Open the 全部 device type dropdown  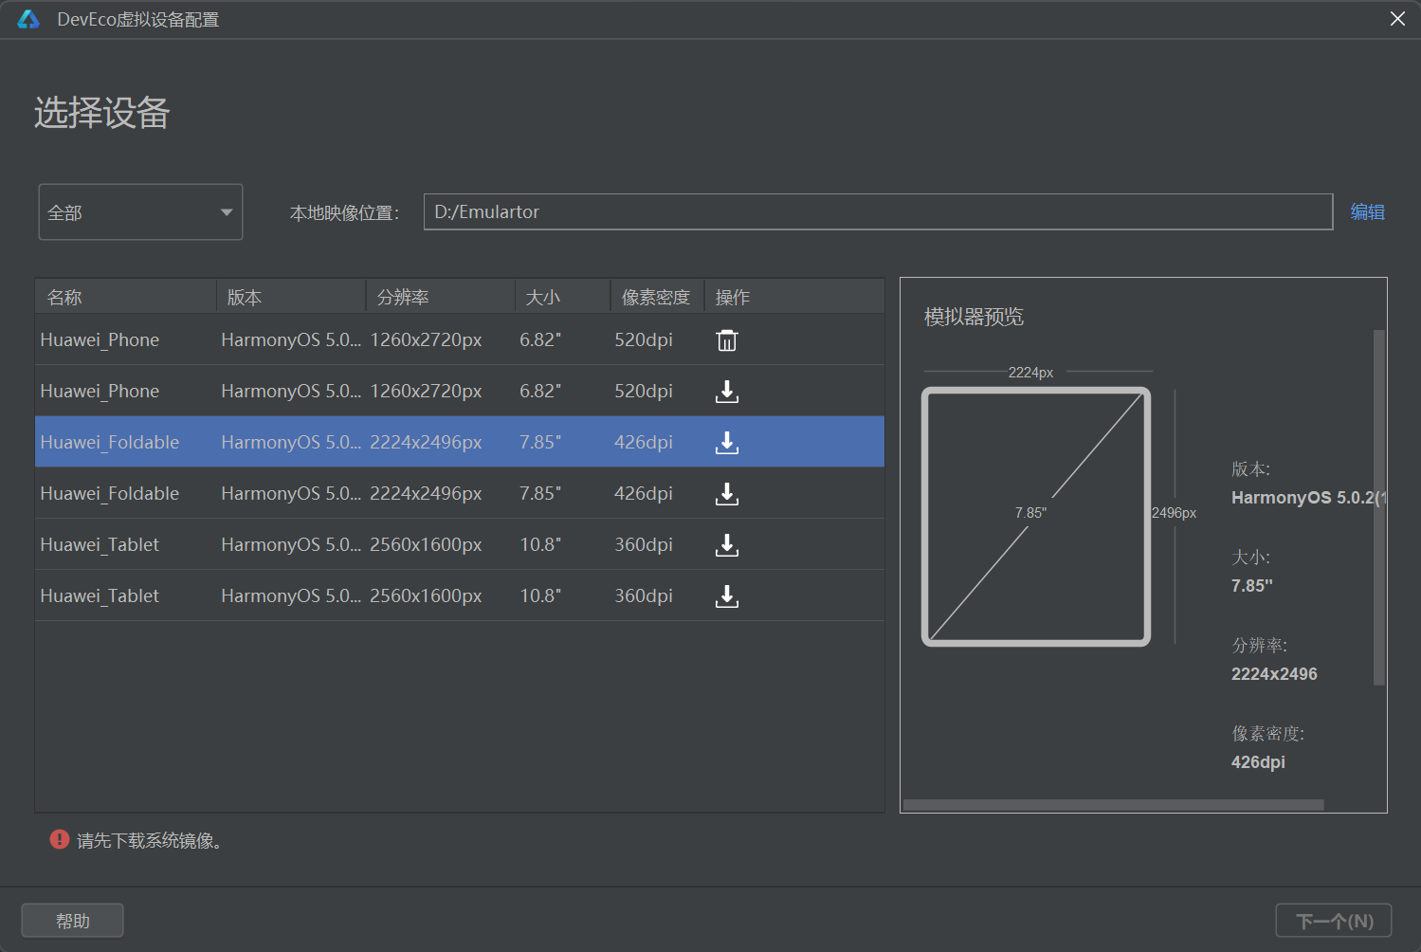[x=140, y=212]
